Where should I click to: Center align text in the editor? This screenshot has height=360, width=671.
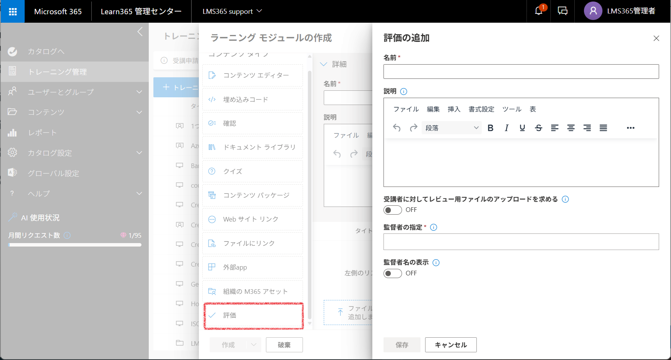pos(571,128)
